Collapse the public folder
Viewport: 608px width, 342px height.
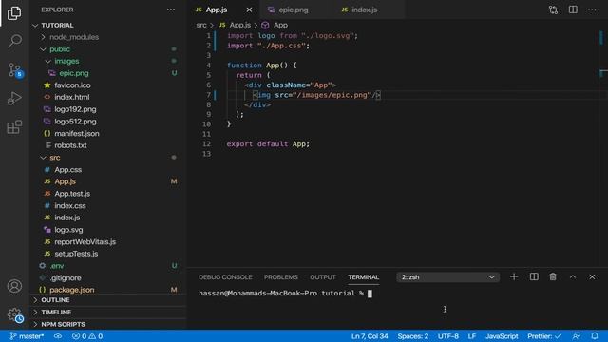(x=107, y=49)
